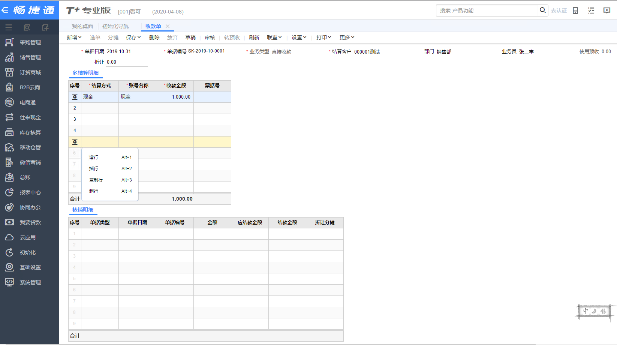
Task: Select 复制行 from context menu
Action: click(110, 180)
